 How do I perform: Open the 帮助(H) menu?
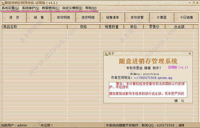click(x=91, y=8)
